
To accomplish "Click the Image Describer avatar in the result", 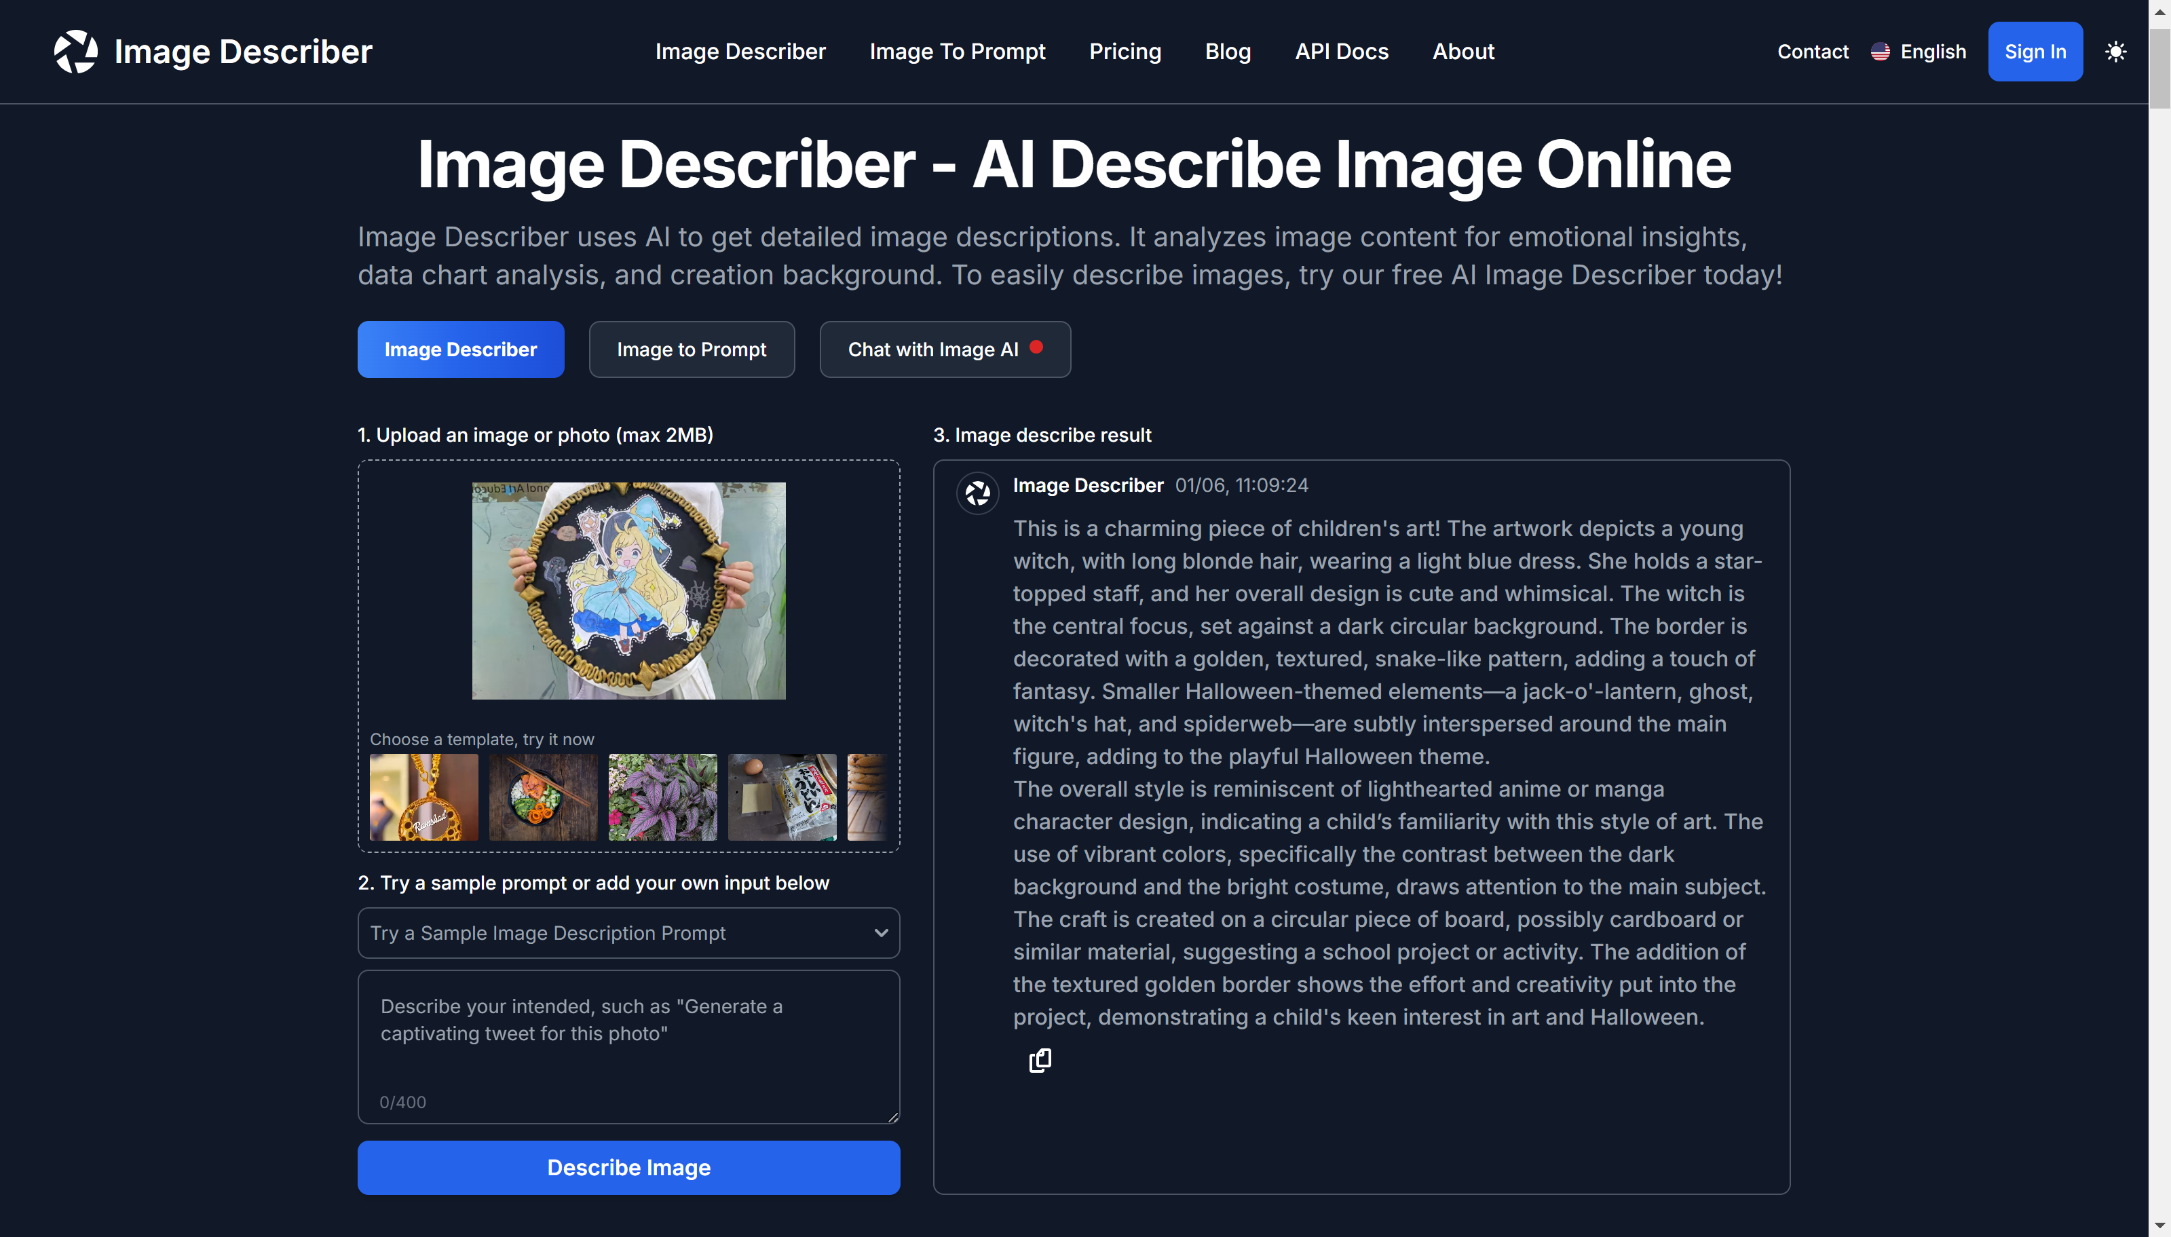I will click(977, 493).
